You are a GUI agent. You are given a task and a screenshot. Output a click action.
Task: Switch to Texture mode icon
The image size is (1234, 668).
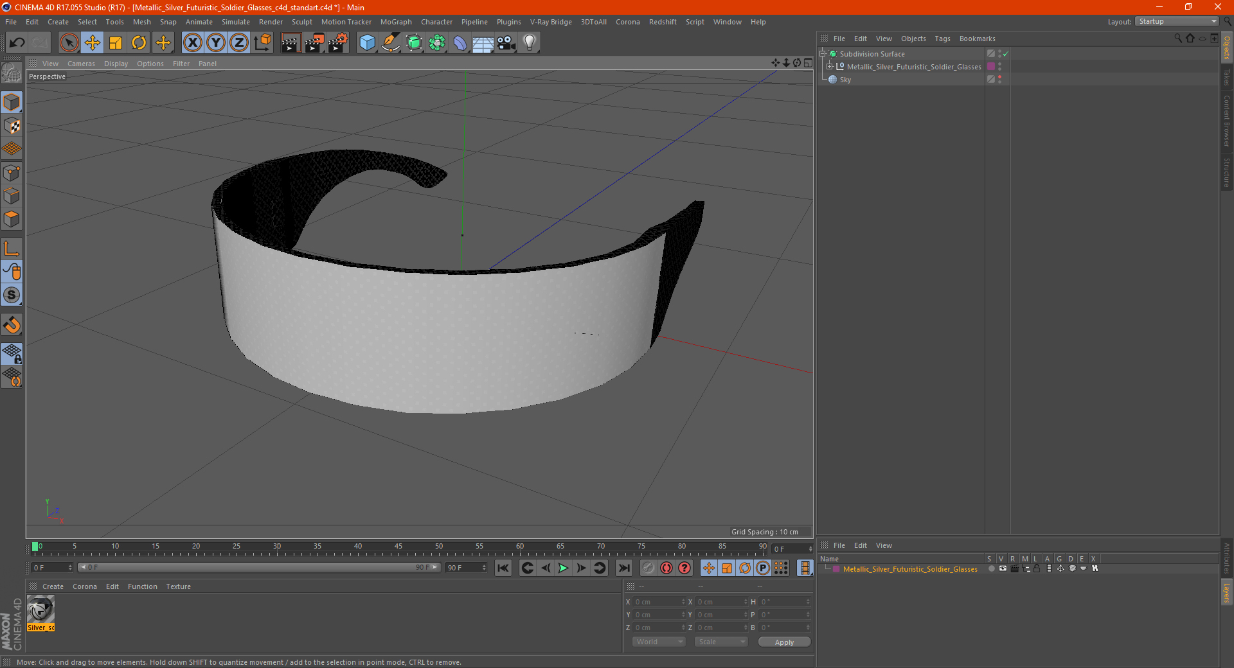click(12, 126)
